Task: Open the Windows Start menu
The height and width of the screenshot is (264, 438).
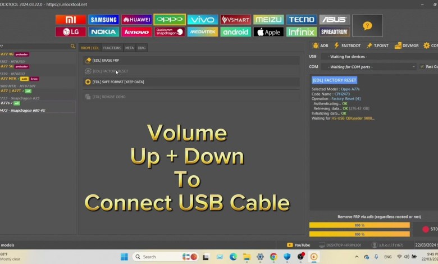Action: coord(124,257)
